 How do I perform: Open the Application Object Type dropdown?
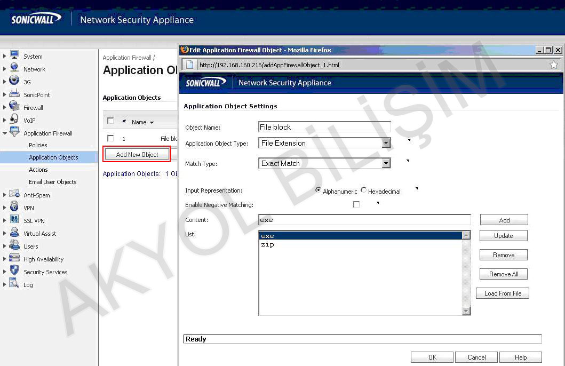click(x=386, y=143)
